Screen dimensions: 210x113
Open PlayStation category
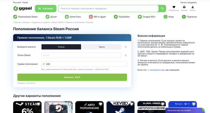122,17
